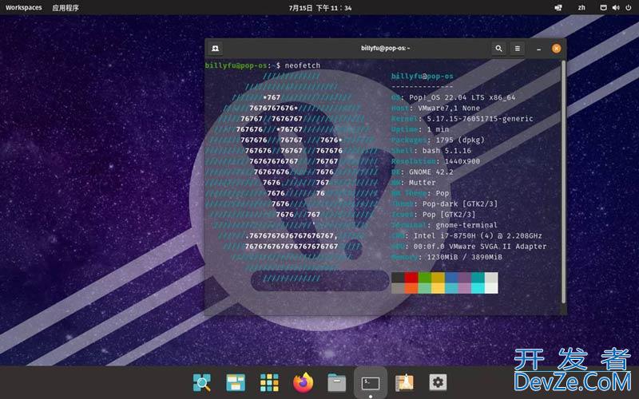Open the Workspaces overview icon in the dock
This screenshot has height=399, width=639.
click(236, 383)
